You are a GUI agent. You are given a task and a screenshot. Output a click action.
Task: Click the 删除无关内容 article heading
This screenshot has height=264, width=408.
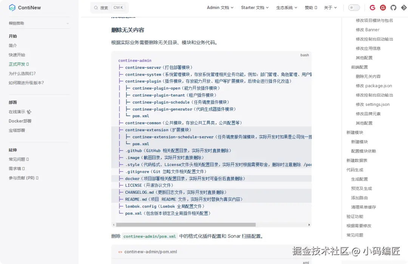(x=128, y=30)
